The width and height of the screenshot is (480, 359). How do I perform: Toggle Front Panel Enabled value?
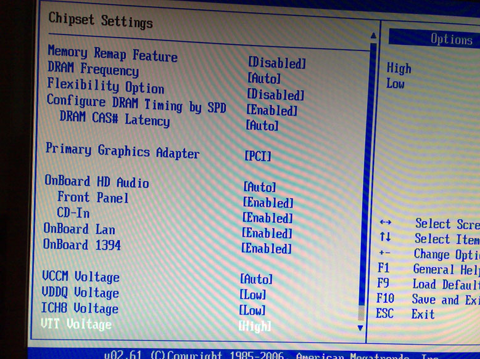click(x=268, y=203)
